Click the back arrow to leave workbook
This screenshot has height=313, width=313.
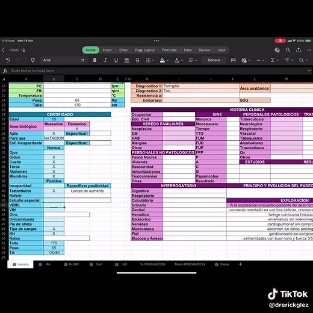point(3,50)
